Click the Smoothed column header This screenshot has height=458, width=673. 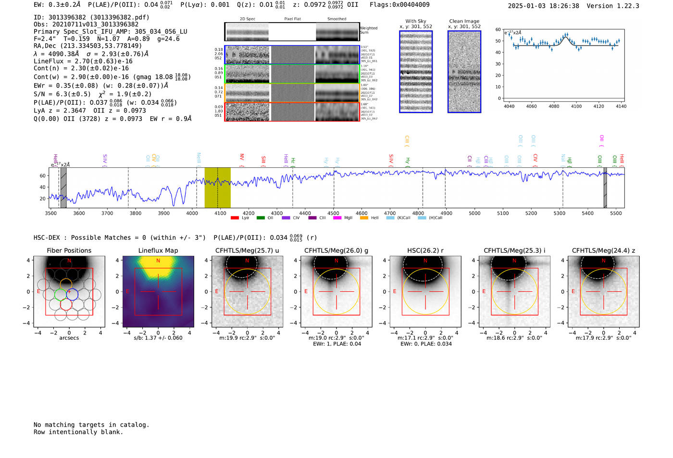coord(337,19)
